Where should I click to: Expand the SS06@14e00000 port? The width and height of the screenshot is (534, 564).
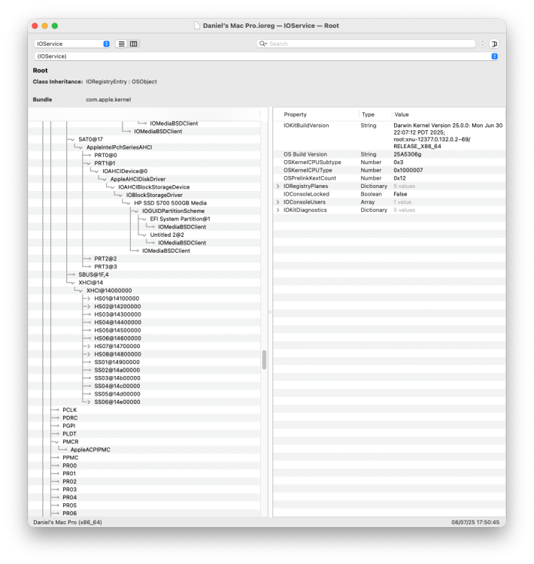89,402
